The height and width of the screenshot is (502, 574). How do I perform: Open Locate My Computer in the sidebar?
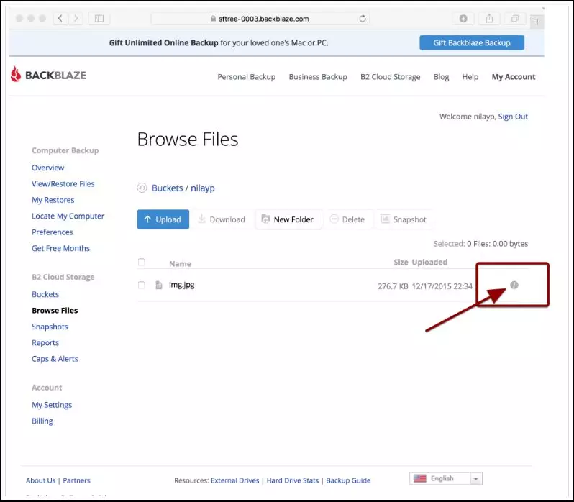point(68,216)
